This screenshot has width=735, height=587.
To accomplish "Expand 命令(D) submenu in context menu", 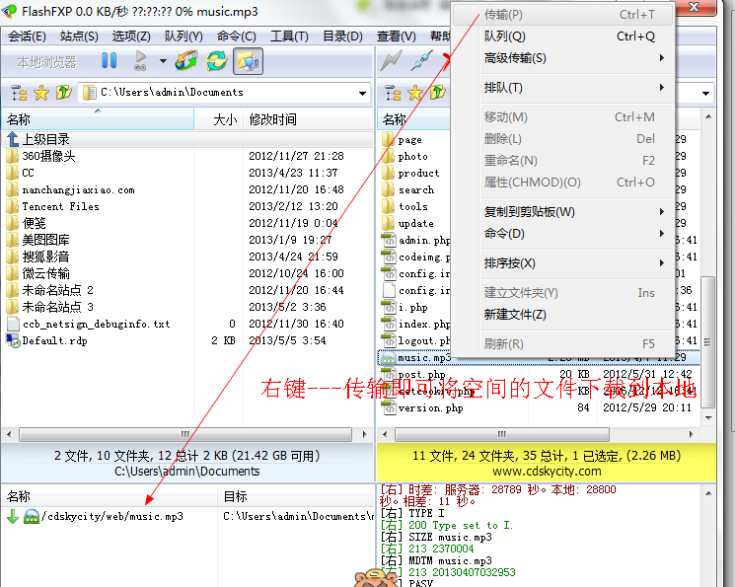I will click(x=563, y=234).
